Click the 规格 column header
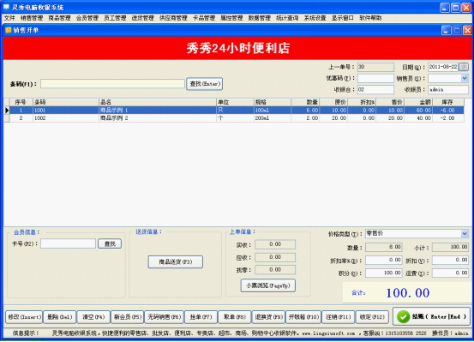This screenshot has width=474, height=342. point(273,102)
